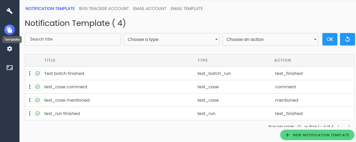The height and width of the screenshot is (142, 356).
Task: Click type 'test_case' in mentioned row
Action: point(208,100)
